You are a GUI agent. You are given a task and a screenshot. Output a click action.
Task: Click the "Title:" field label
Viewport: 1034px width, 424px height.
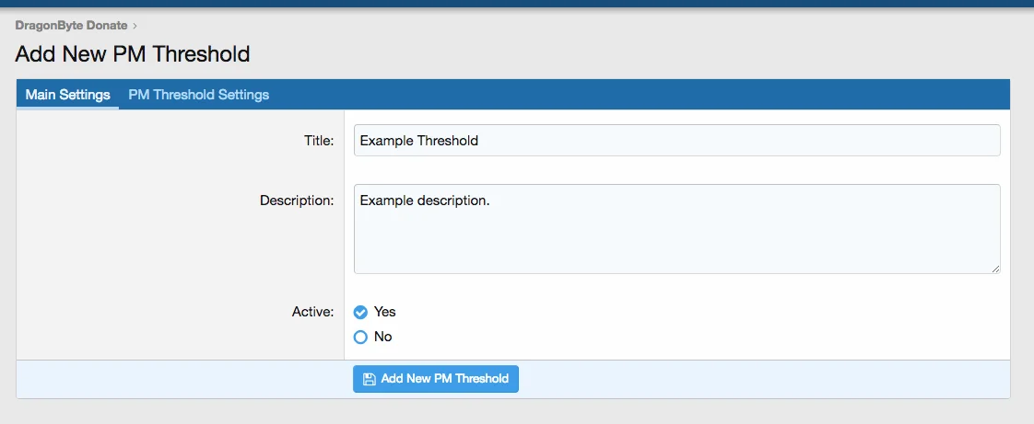pyautogui.click(x=319, y=141)
